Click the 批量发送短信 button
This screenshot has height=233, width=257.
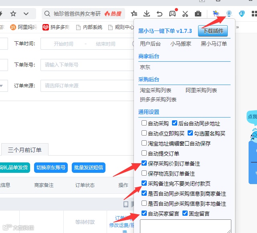[89, 167]
